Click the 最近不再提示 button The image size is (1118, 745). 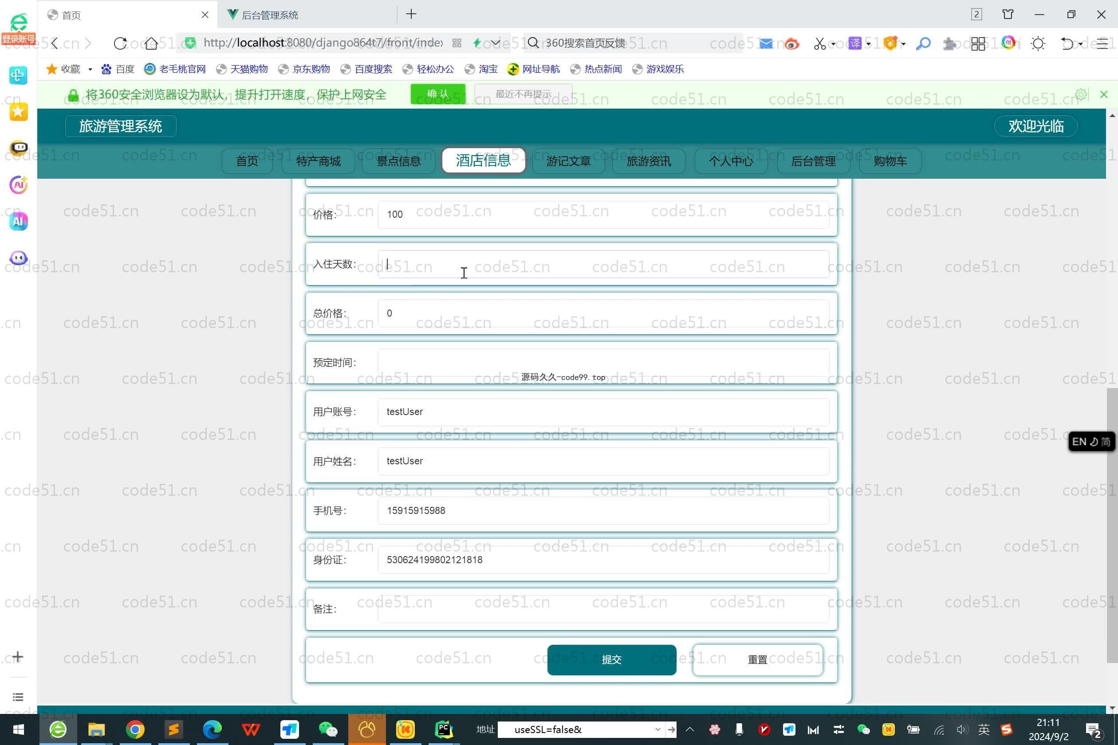click(x=524, y=94)
